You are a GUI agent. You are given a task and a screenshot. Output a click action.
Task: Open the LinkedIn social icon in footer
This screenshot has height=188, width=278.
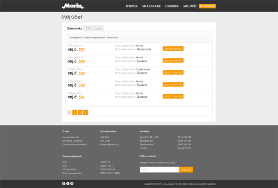72,183
